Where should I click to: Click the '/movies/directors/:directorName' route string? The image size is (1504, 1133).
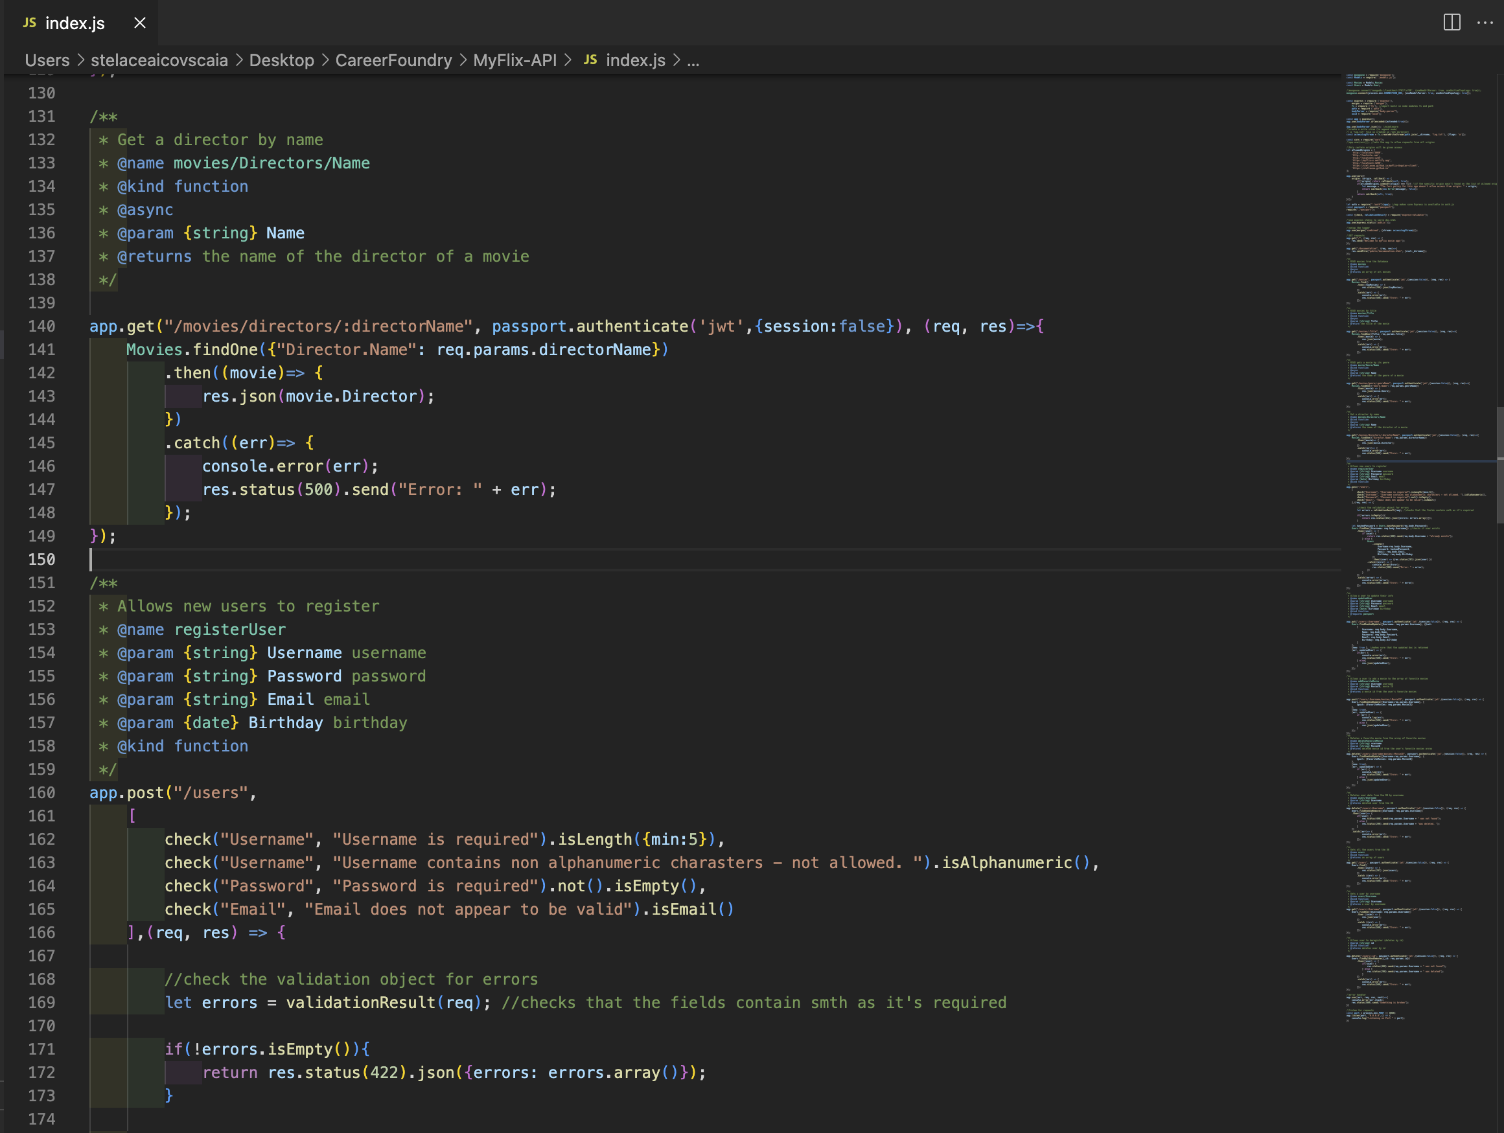(x=319, y=326)
